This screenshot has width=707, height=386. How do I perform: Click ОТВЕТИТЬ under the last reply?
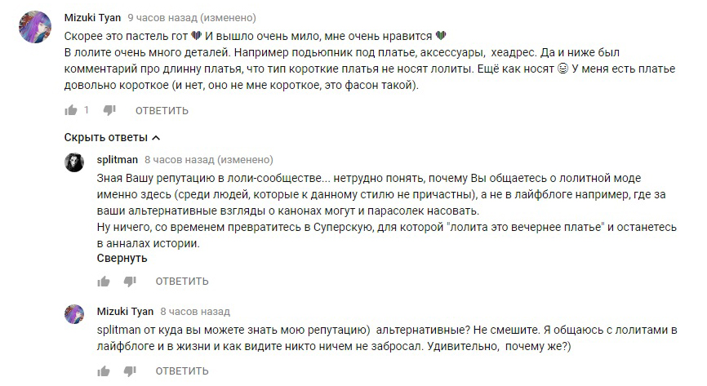tap(182, 371)
